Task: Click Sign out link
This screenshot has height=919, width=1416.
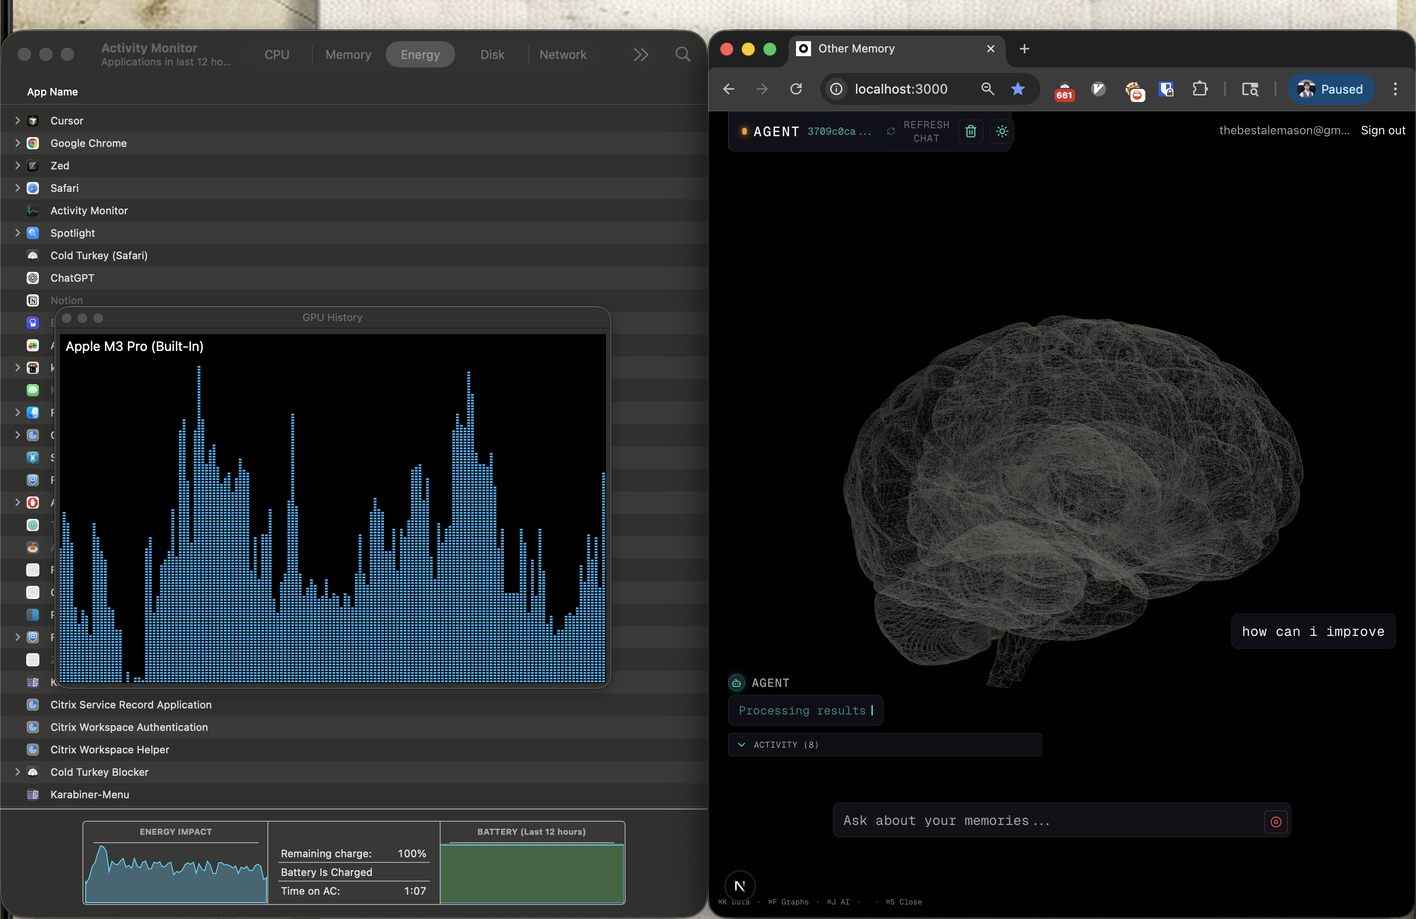Action: 1383,130
